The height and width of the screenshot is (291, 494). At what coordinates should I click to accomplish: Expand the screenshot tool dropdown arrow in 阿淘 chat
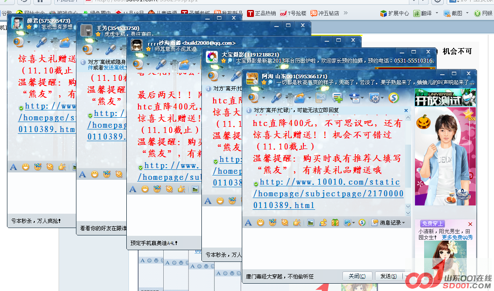353,223
